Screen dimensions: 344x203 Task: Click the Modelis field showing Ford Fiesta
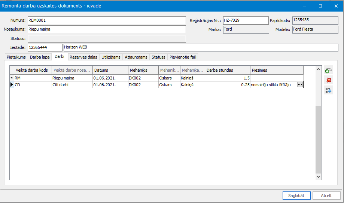(x=315, y=29)
